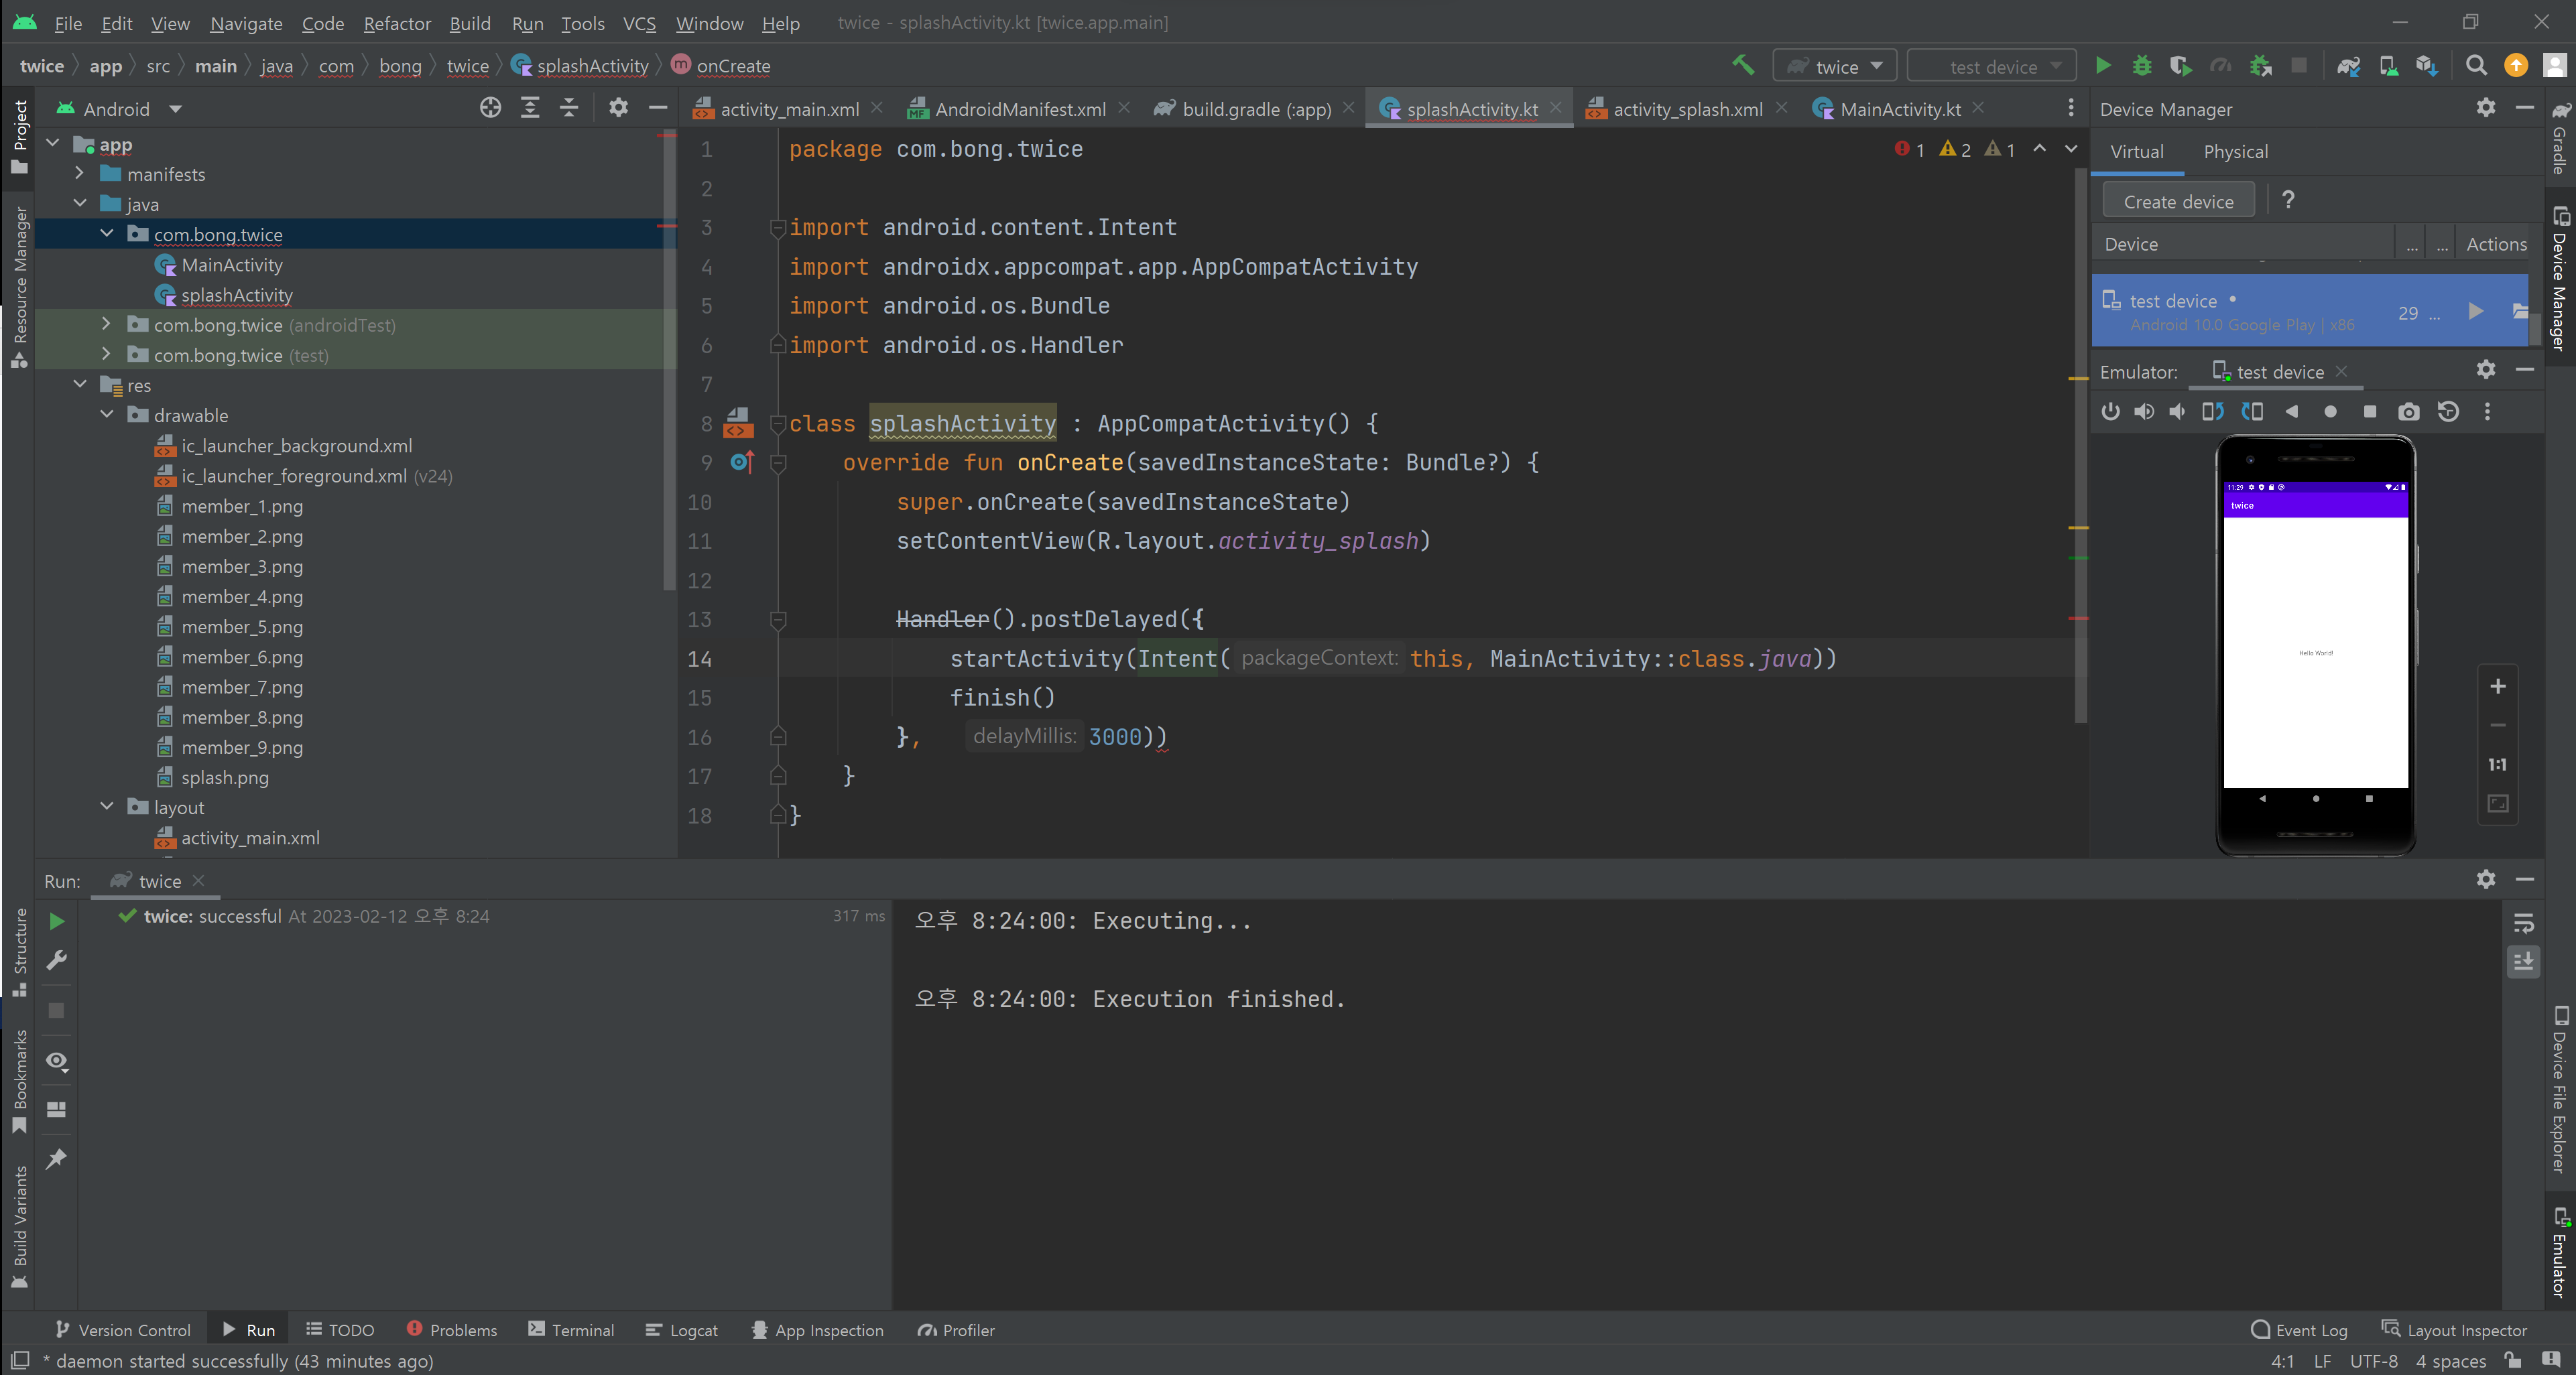Collapse all in Project panel
Viewport: 2576px width, 1375px height.
point(569,108)
